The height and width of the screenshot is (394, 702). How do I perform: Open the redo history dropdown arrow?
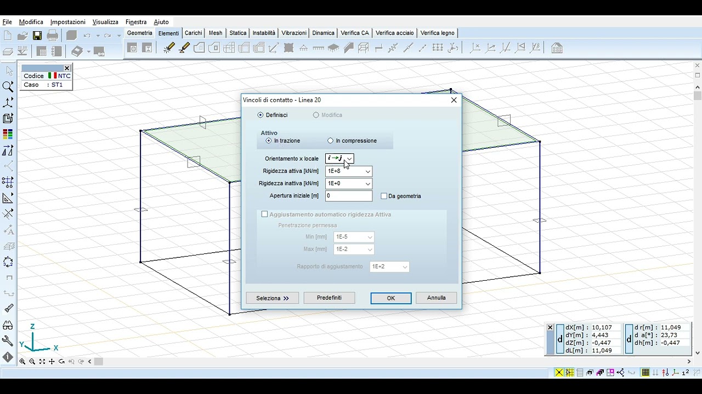[x=118, y=36]
